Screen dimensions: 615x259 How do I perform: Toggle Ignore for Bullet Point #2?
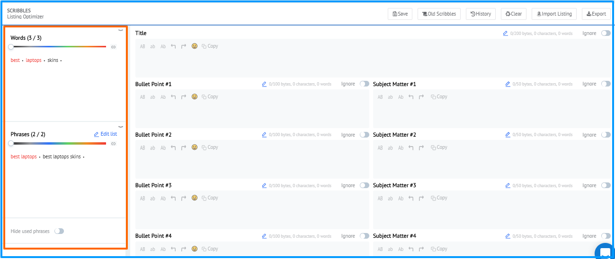coord(365,135)
